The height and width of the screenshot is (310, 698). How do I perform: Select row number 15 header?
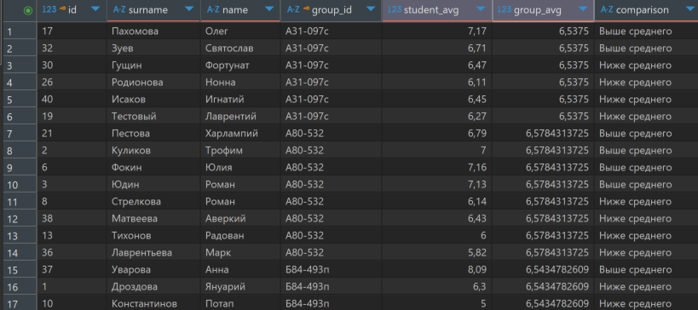[20, 271]
